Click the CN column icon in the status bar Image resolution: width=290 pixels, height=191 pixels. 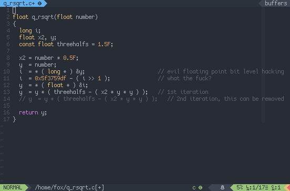click(x=273, y=188)
